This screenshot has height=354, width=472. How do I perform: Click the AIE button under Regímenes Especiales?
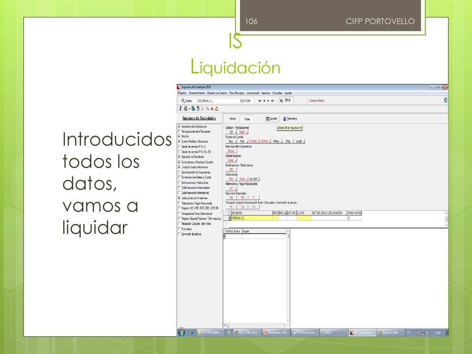coord(231,198)
